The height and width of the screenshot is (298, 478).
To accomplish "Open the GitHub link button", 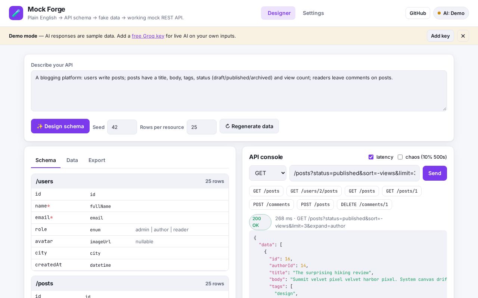I will click(418, 13).
